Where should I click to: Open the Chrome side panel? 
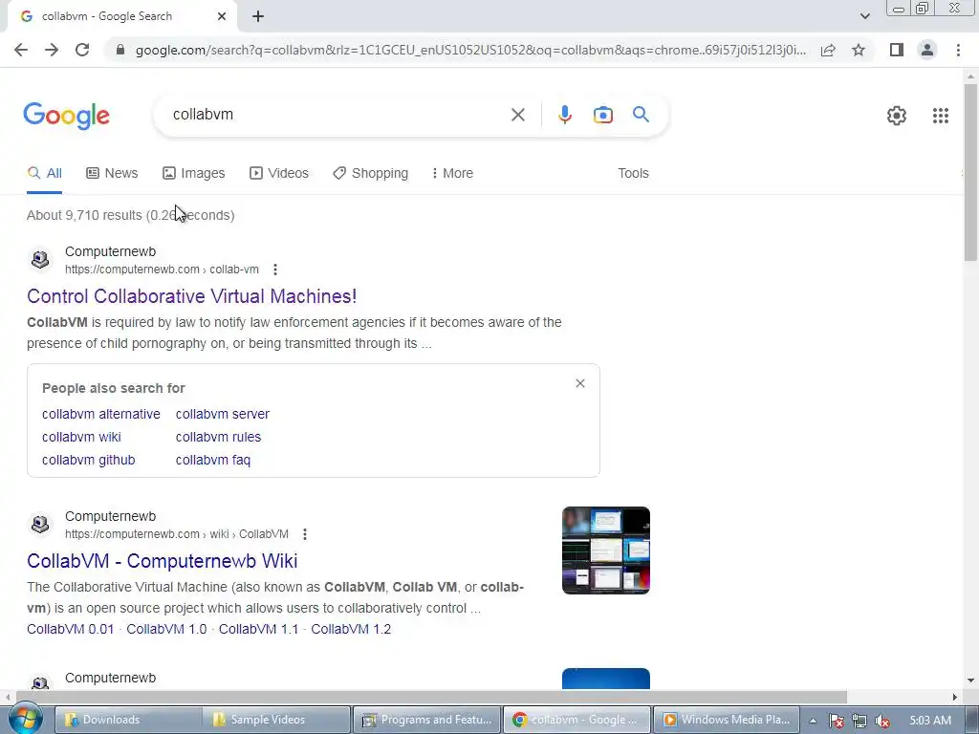click(x=897, y=50)
